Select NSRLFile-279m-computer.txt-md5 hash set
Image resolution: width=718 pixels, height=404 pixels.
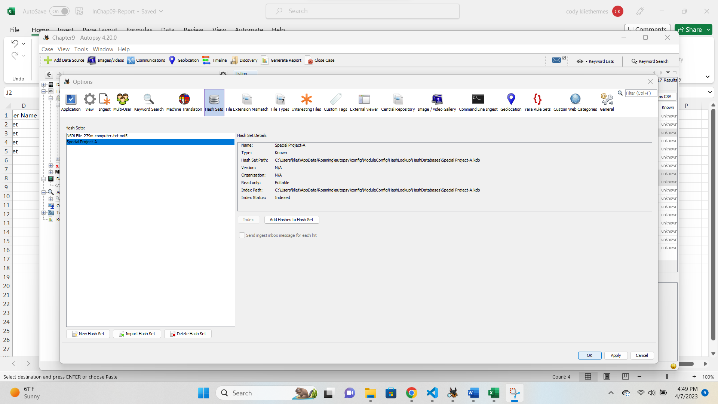pyautogui.click(x=97, y=136)
